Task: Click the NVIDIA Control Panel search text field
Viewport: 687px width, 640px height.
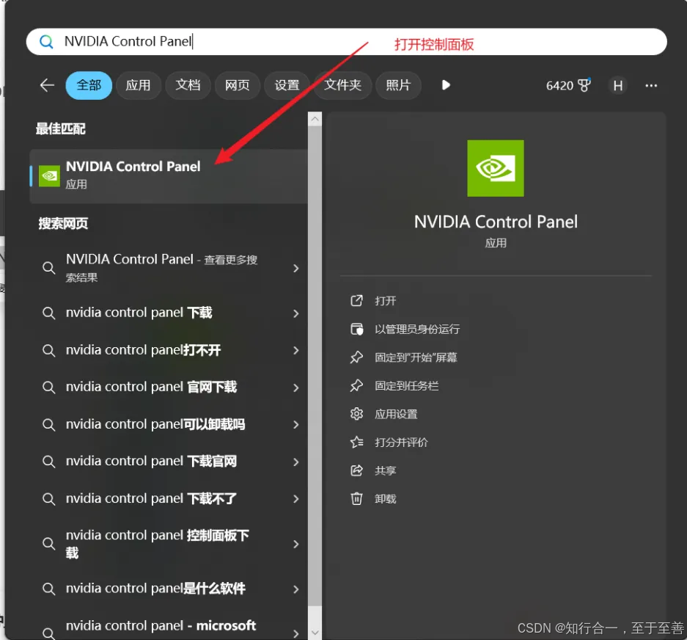Action: (346, 42)
